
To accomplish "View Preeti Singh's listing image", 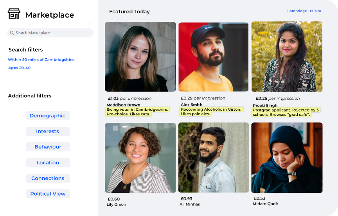I will tap(287, 57).
